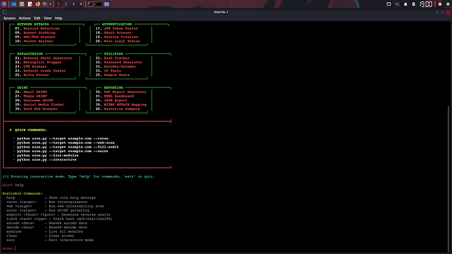Click the muted volume tray icon

[397, 4]
